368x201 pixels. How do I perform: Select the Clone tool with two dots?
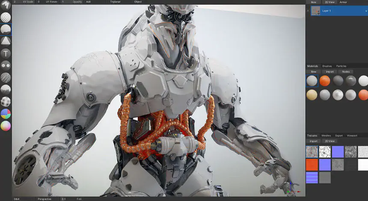6,65
